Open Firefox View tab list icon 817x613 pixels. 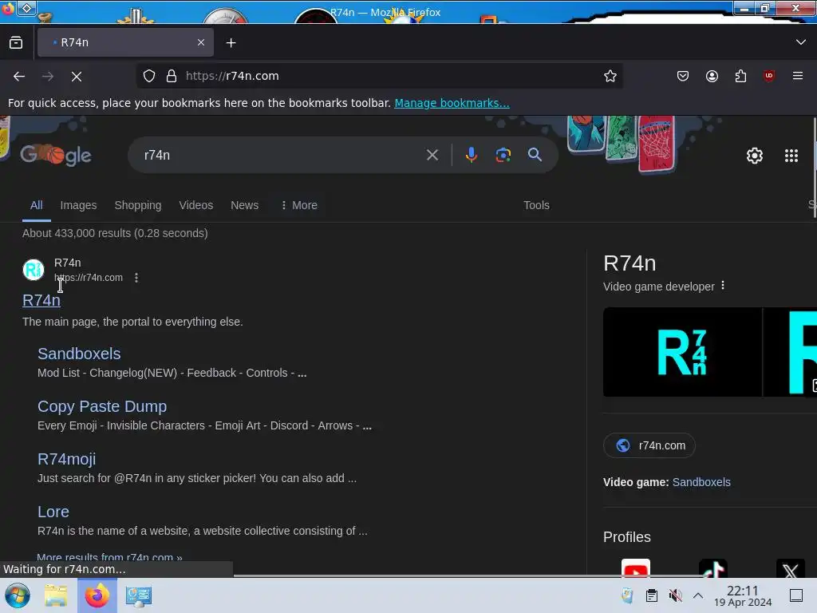pos(16,43)
